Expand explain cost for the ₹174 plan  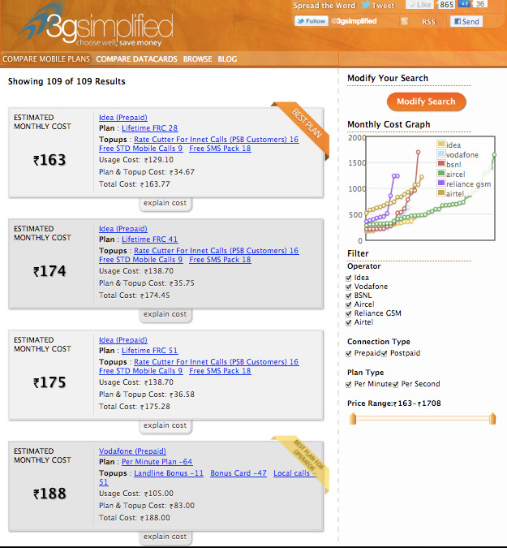pyautogui.click(x=165, y=314)
